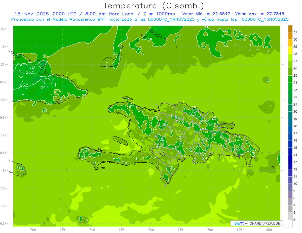Image resolution: width=302 pixels, height=233 pixels.
Task: Click the title "Temperatura (C,somb.)"
Action: [x=154, y=6]
